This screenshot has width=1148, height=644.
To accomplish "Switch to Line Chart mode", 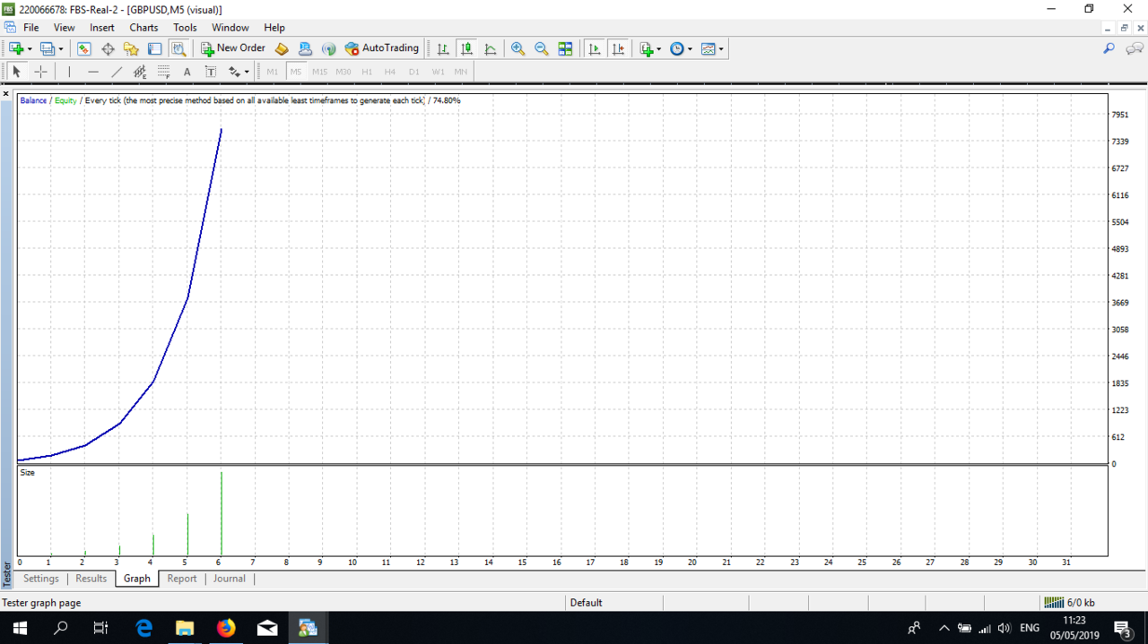I will [x=490, y=48].
